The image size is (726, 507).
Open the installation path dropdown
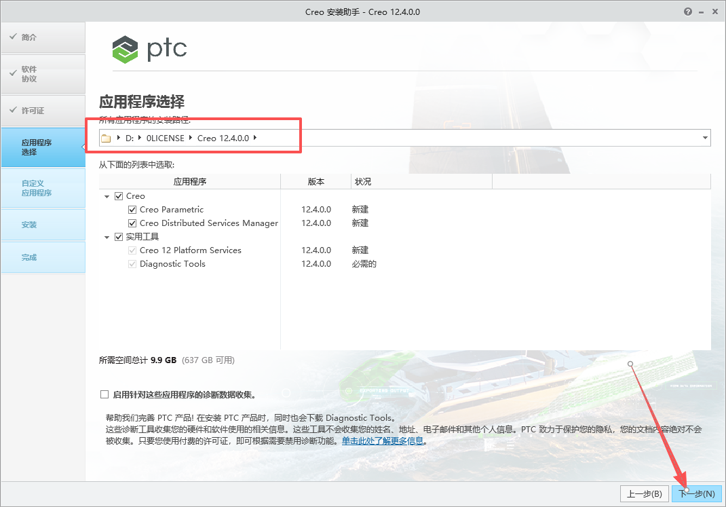click(x=704, y=137)
